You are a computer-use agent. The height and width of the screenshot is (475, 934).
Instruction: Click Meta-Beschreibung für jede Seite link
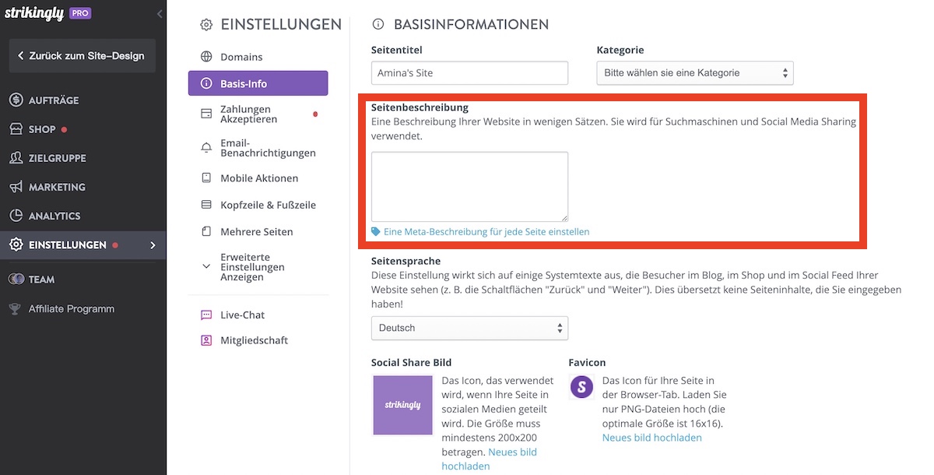pyautogui.click(x=486, y=232)
